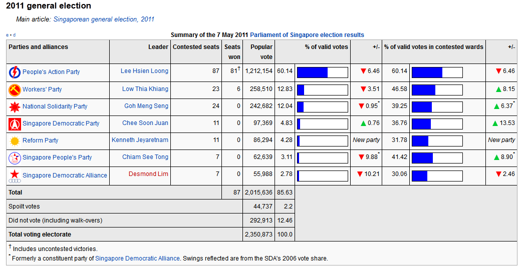Follow the Low Thia Khiang link
This screenshot has width=529, height=274.
[145, 89]
